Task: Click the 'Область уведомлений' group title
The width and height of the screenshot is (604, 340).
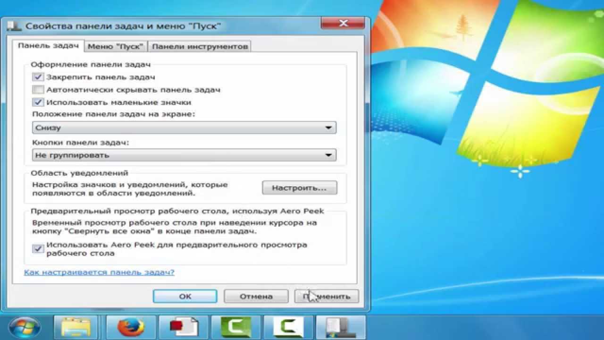Action: (79, 173)
